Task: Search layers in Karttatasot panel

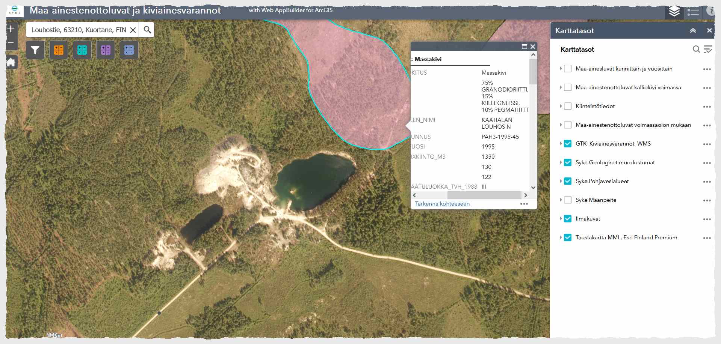Action: click(x=696, y=50)
